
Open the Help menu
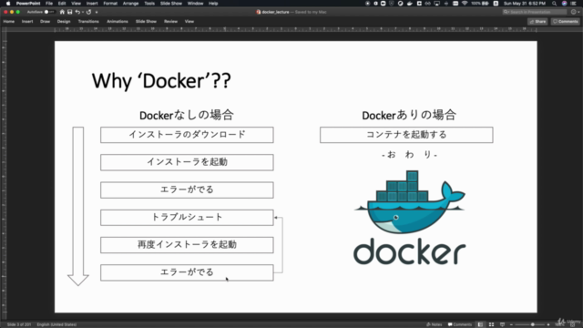coord(213,4)
